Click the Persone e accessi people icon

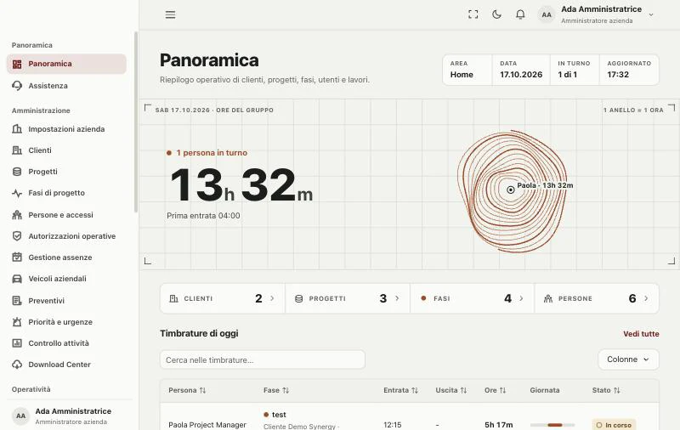click(17, 214)
